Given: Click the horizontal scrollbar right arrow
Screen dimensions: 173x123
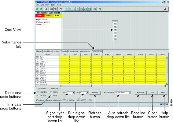Looking at the screenshot, I should click(164, 86).
